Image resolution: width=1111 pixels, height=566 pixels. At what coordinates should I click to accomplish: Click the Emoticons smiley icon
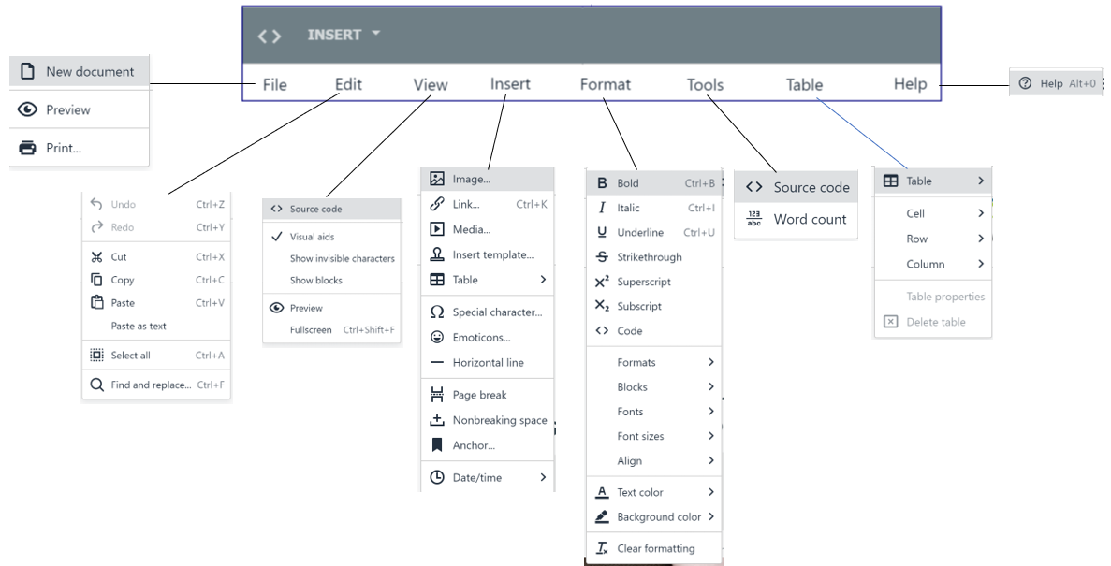point(437,337)
